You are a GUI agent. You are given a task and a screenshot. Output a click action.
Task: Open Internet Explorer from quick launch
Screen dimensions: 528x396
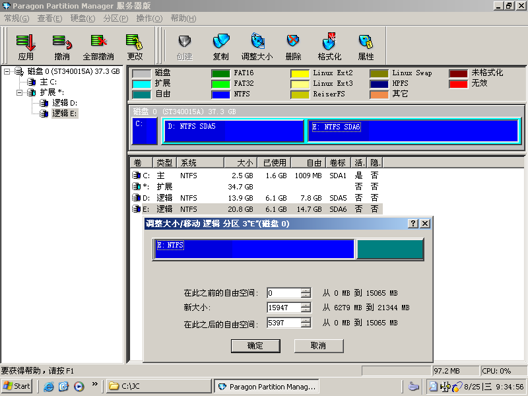point(48,386)
